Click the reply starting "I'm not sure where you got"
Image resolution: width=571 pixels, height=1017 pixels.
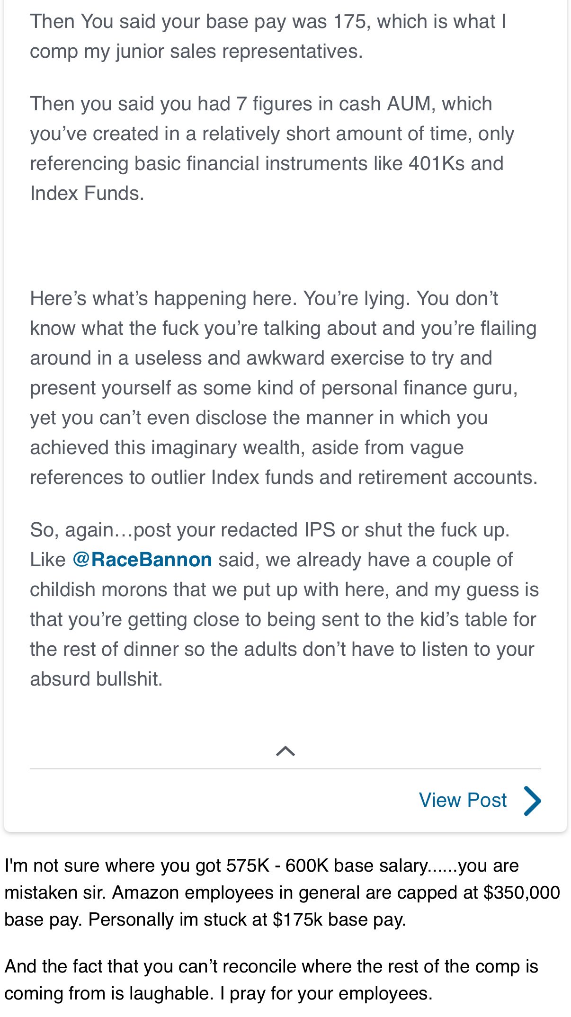(x=282, y=892)
